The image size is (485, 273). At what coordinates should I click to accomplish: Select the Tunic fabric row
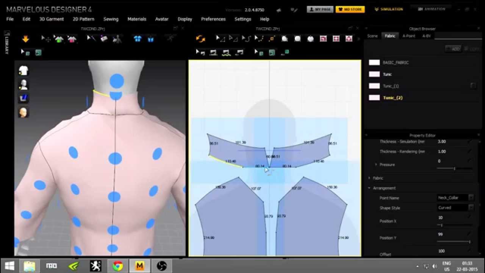tap(422, 74)
